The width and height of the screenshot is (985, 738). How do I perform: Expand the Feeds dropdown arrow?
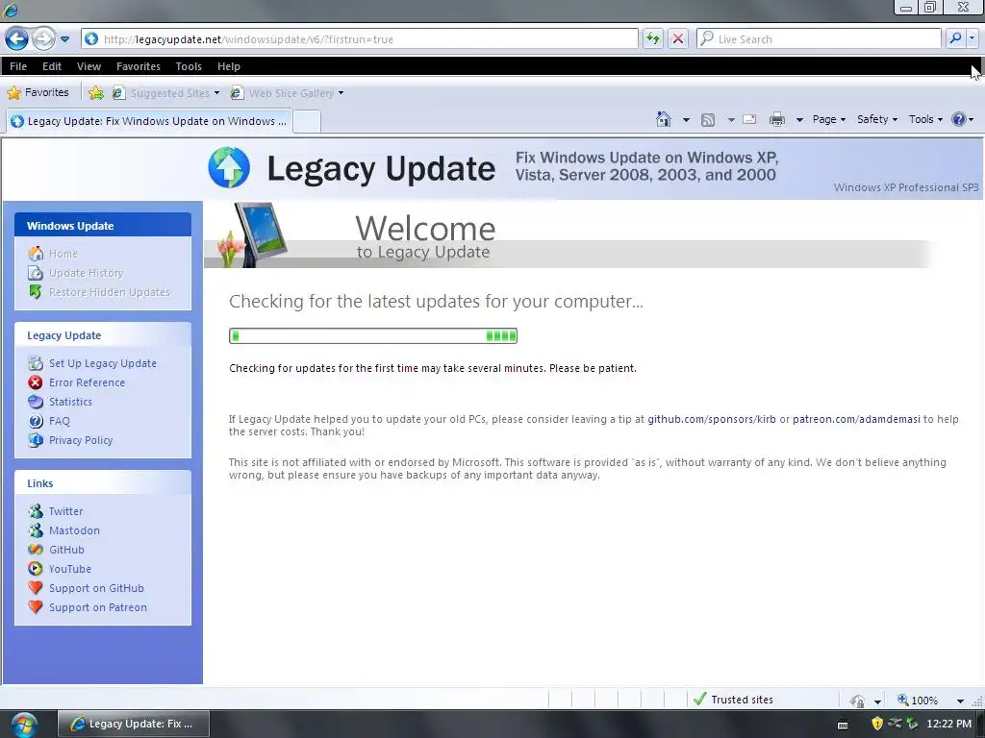pos(731,120)
